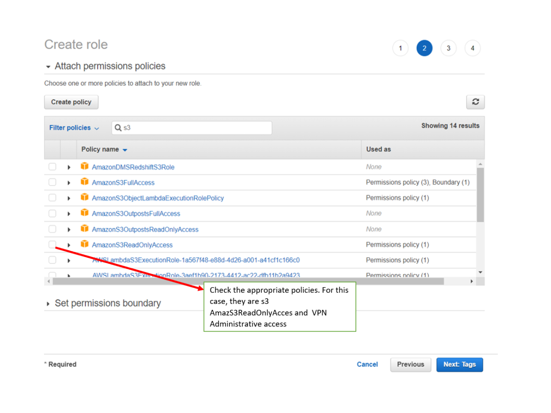Click the scroll down arrow of policy list
Image resolution: width=551 pixels, height=413 pixels.
pyautogui.click(x=481, y=272)
